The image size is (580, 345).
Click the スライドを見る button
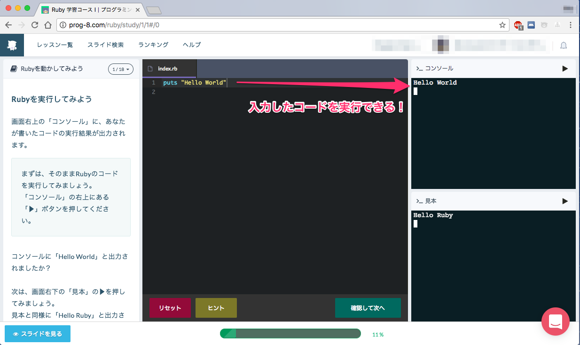38,334
